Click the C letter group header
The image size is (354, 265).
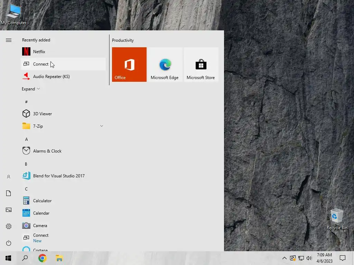pos(26,189)
